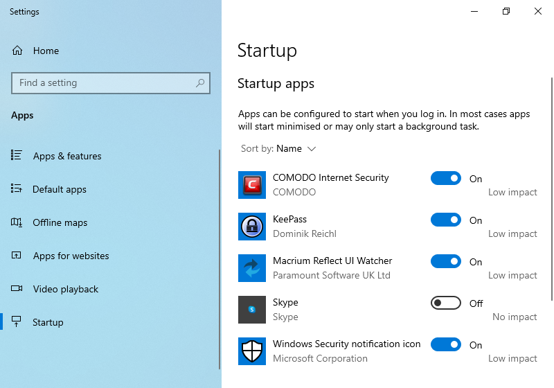This screenshot has width=554, height=388.
Task: Click the magnifier icon in the search box
Action: pos(200,83)
